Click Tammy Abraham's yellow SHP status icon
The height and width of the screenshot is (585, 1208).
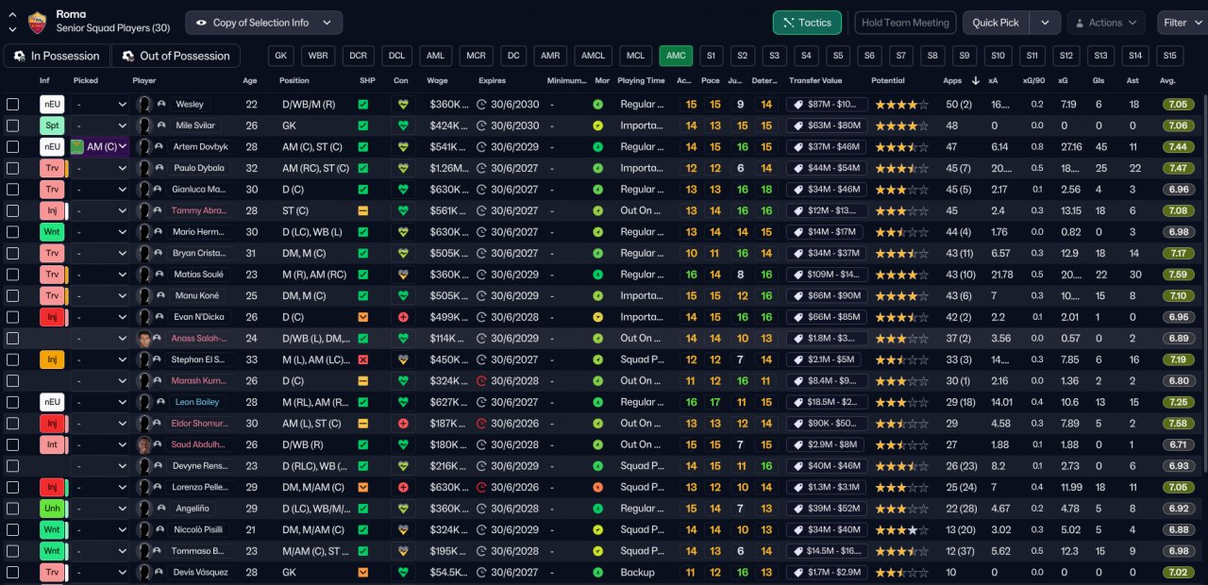click(x=363, y=210)
